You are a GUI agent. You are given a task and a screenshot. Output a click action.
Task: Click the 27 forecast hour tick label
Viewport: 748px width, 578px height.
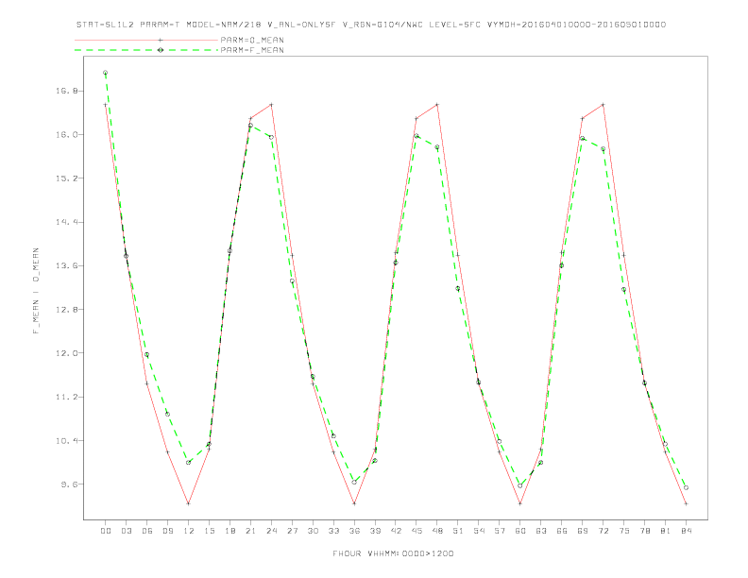(292, 531)
